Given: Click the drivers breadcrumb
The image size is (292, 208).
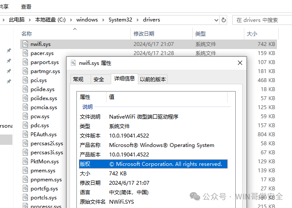Looking at the screenshot, I should [152, 20].
